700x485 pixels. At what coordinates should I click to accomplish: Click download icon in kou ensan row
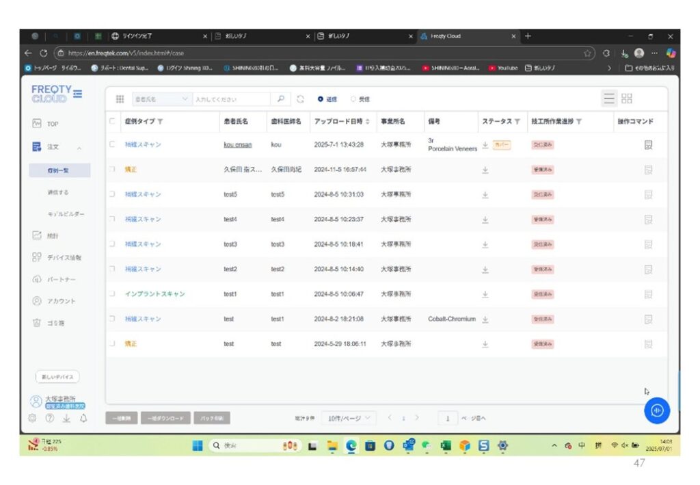click(x=485, y=145)
